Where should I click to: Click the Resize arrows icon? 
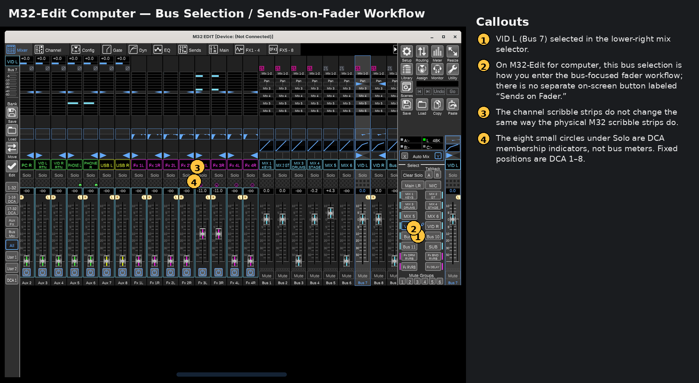tap(453, 52)
